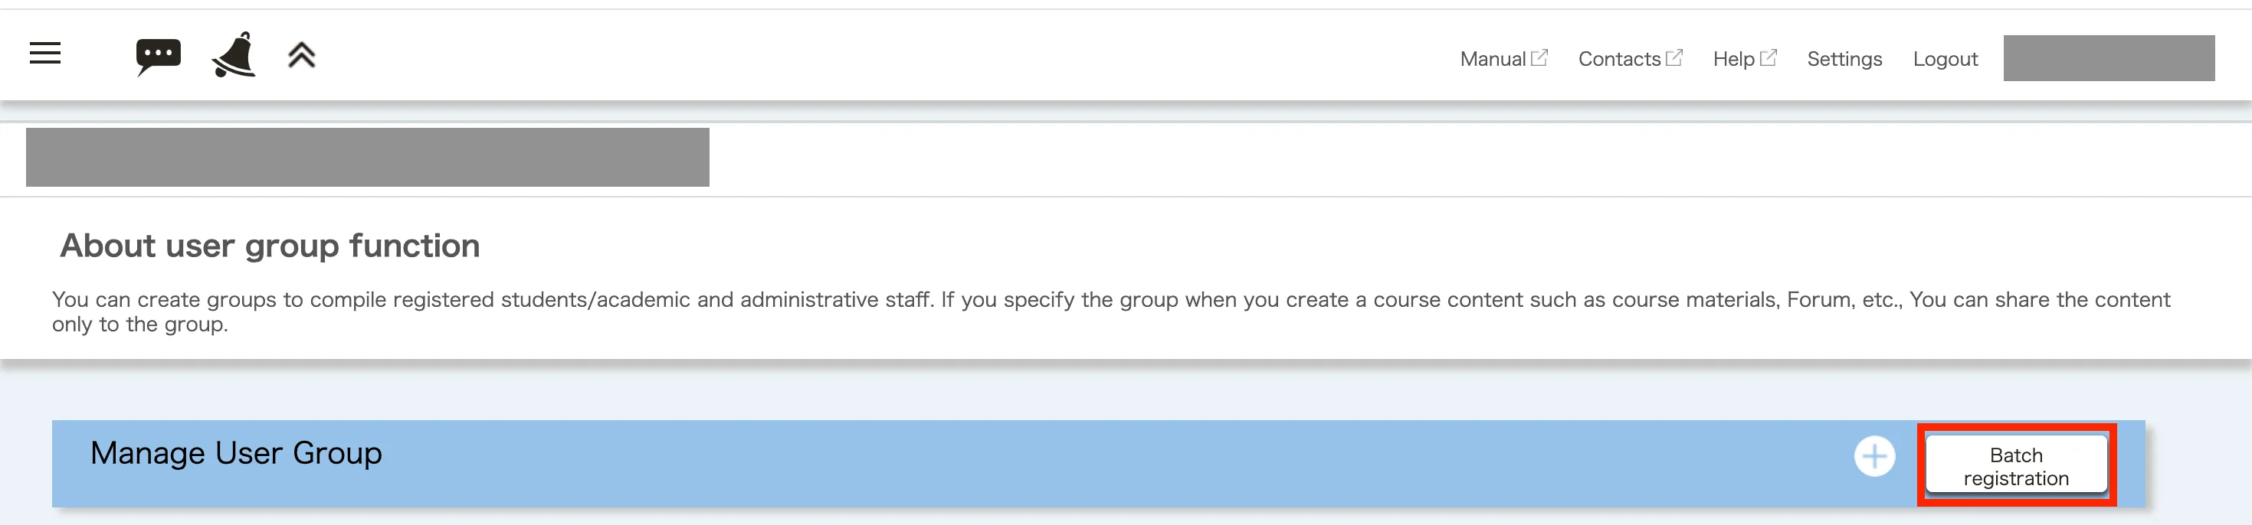Open the speech bubble messages icon
Viewport: 2252px width, 525px height.
[159, 57]
